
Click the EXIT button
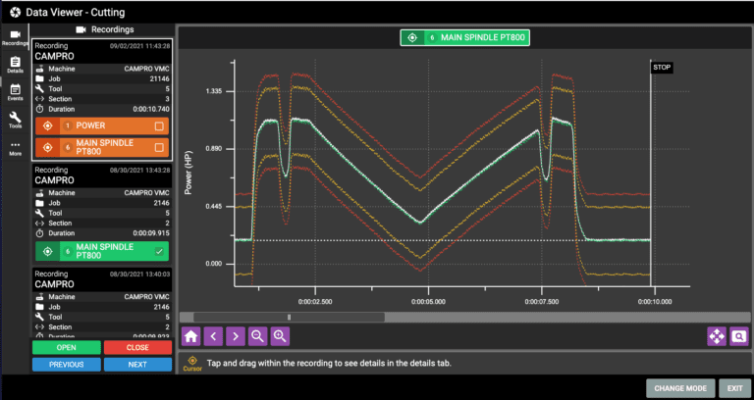(x=734, y=388)
